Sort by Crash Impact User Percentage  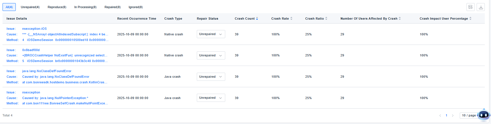point(470,19)
